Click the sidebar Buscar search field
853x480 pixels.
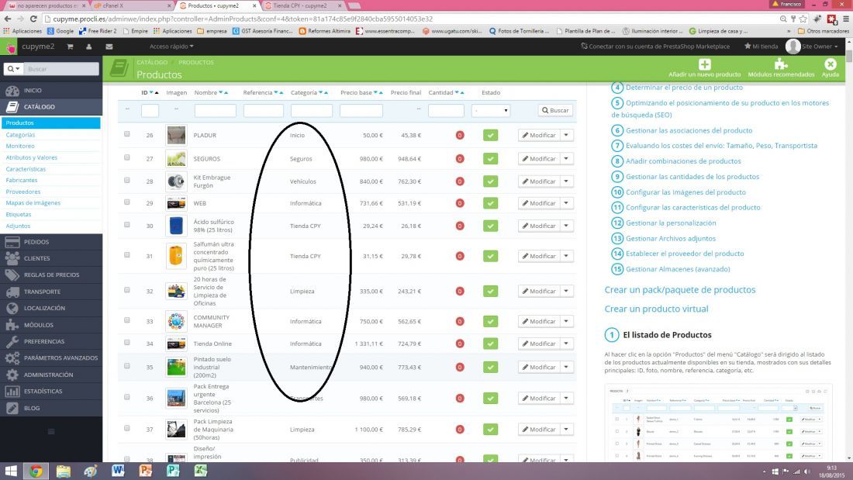[61, 69]
